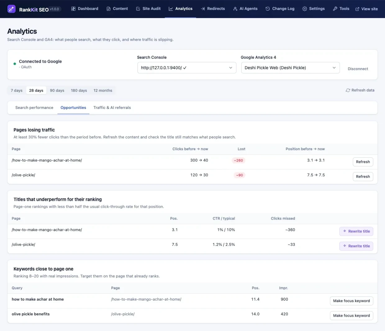Select the 180 days range
Image resolution: width=385 pixels, height=331 pixels.
coord(79,90)
